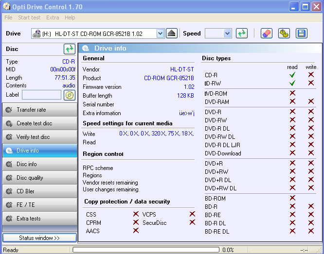Image resolution: width=324 pixels, height=254 pixels.
Task: Click the Drive info header disc icon
Action: [x=86, y=48]
